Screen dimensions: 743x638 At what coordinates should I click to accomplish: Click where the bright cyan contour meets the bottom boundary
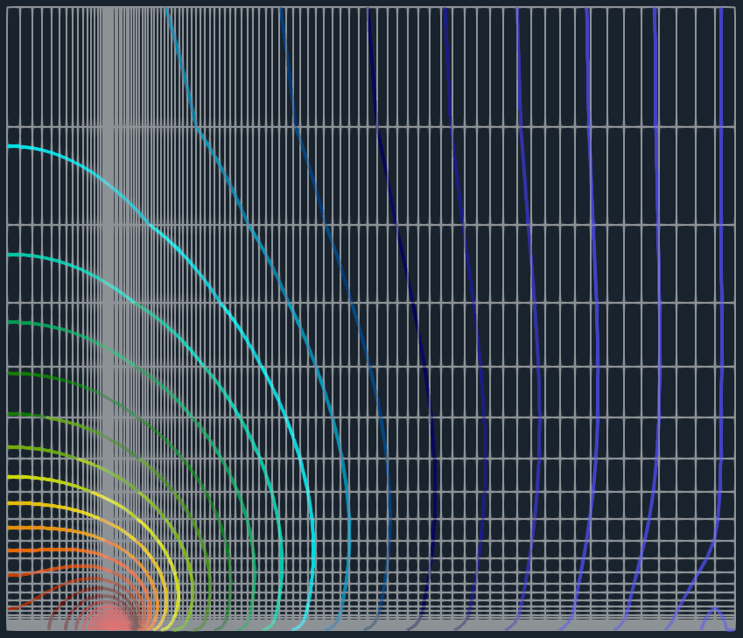pyautogui.click(x=296, y=627)
